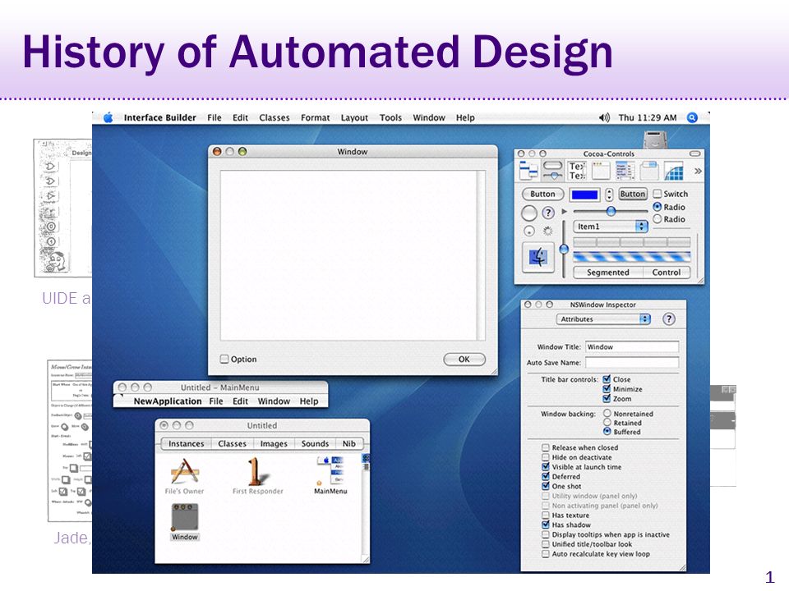
Task: Select the graph chart palette icon
Action: click(x=673, y=171)
